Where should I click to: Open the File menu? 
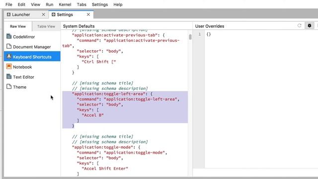click(x=9, y=4)
